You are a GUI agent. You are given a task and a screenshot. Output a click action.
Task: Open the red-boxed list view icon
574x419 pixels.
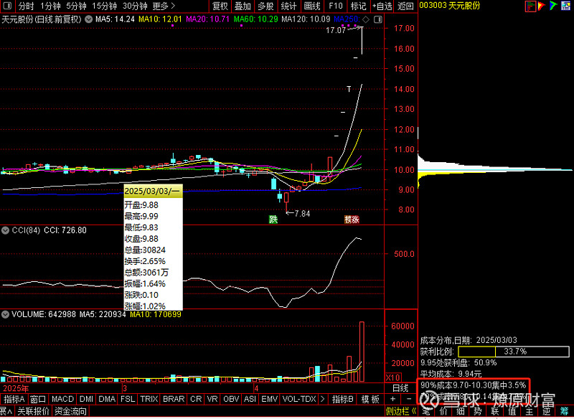(x=530, y=6)
